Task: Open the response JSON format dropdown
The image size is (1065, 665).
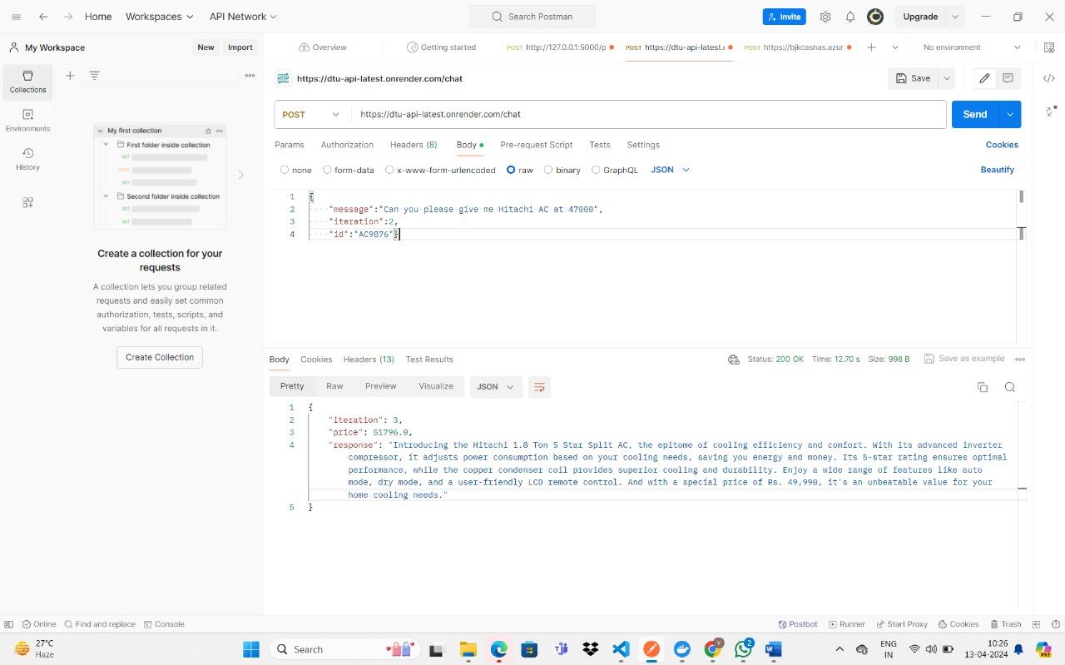Action: click(x=496, y=387)
